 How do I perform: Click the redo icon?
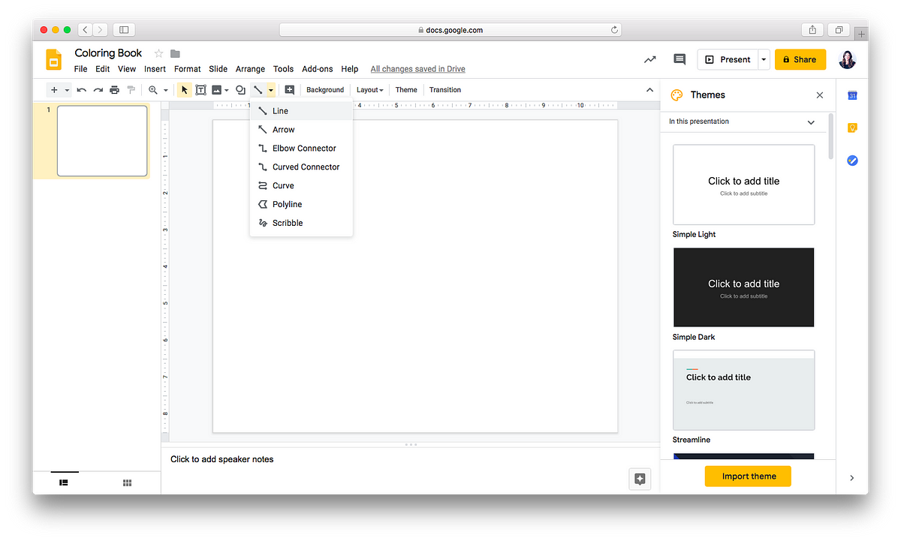(98, 90)
